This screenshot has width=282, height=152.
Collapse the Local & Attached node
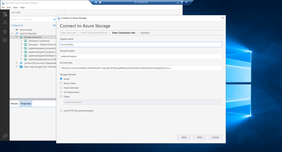(x=12, y=34)
